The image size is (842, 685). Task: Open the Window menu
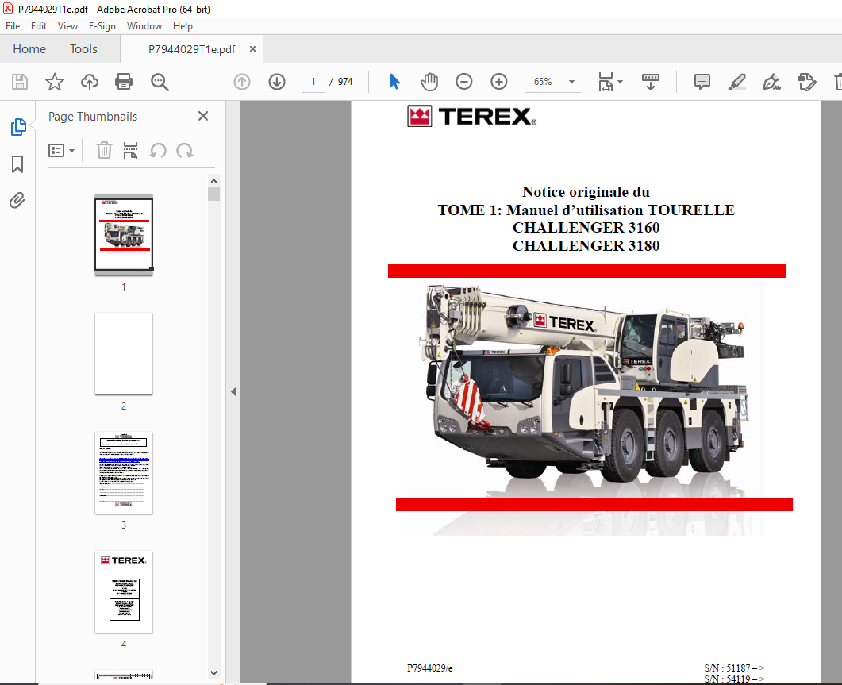[144, 25]
